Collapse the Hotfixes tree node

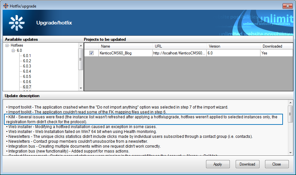pyautogui.click(x=7, y=46)
